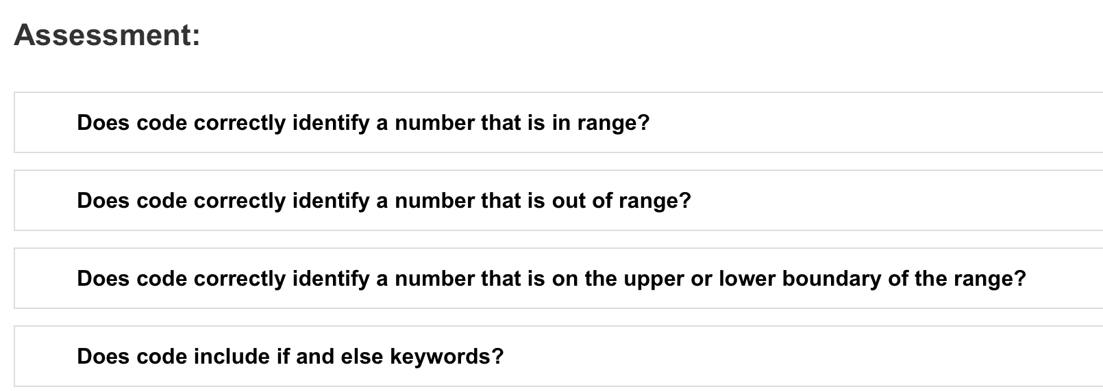The image size is (1103, 391).
Task: Click the 'boundary of the range?' question text
Action: tap(551, 279)
